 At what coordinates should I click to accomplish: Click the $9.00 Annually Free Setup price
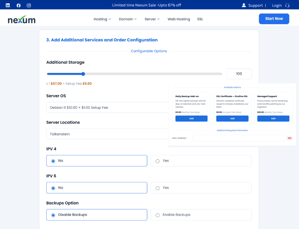click(x=229, y=112)
